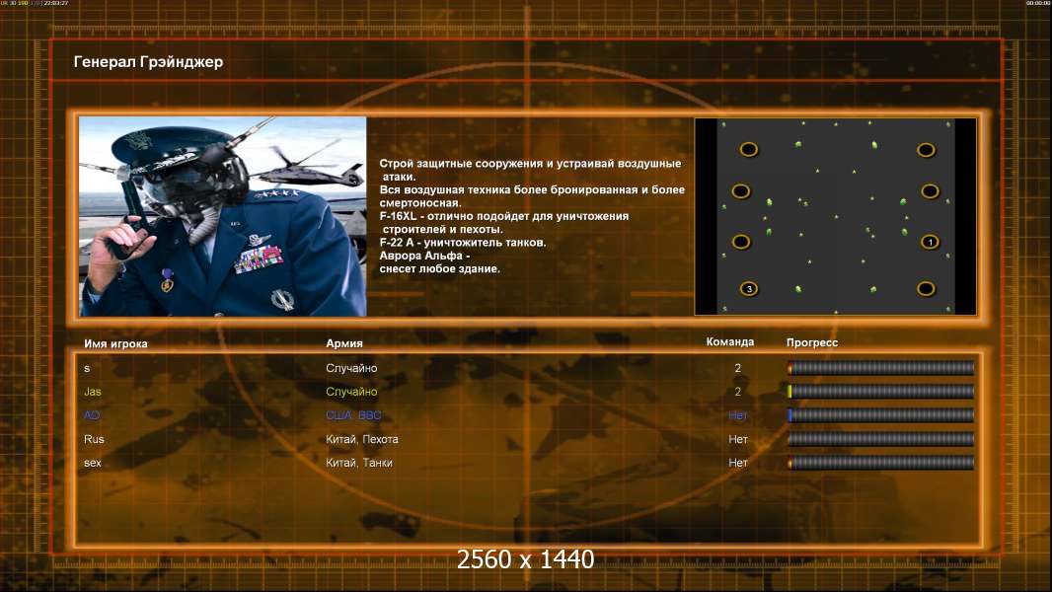
Task: Select empty left-column circle second from the top
Action: (741, 190)
